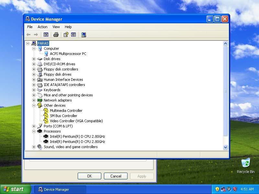Click the Processors chip icon

pyautogui.click(x=40, y=131)
